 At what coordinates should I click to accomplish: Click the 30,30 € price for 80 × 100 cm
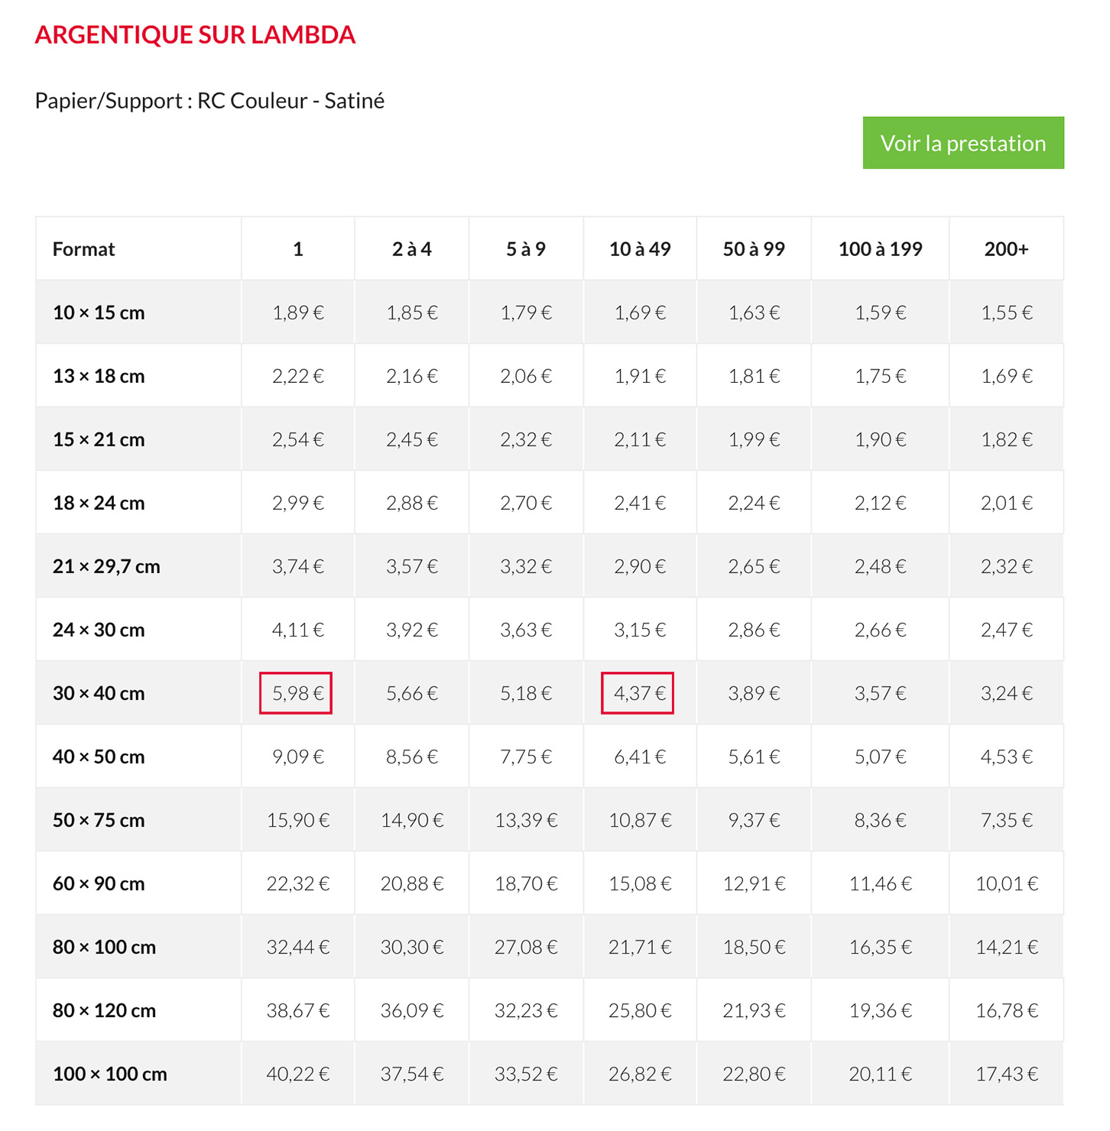coord(411,947)
